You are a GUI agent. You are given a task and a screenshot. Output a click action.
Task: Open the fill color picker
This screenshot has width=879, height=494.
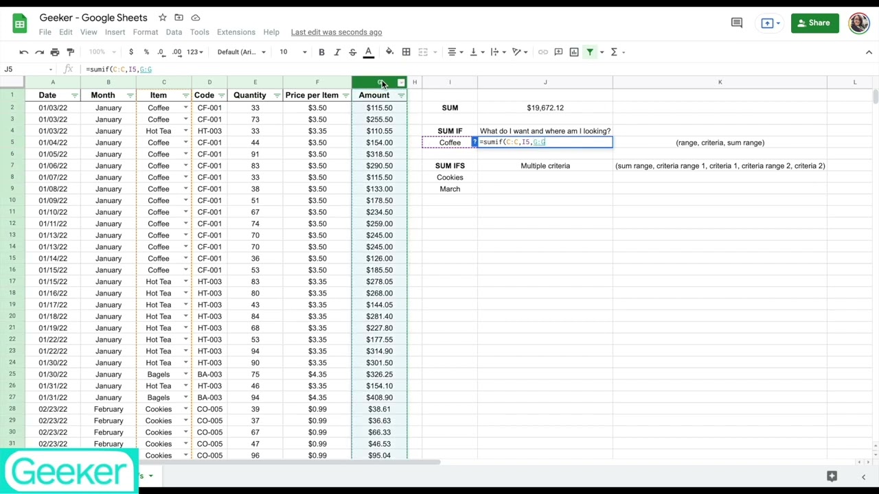389,52
